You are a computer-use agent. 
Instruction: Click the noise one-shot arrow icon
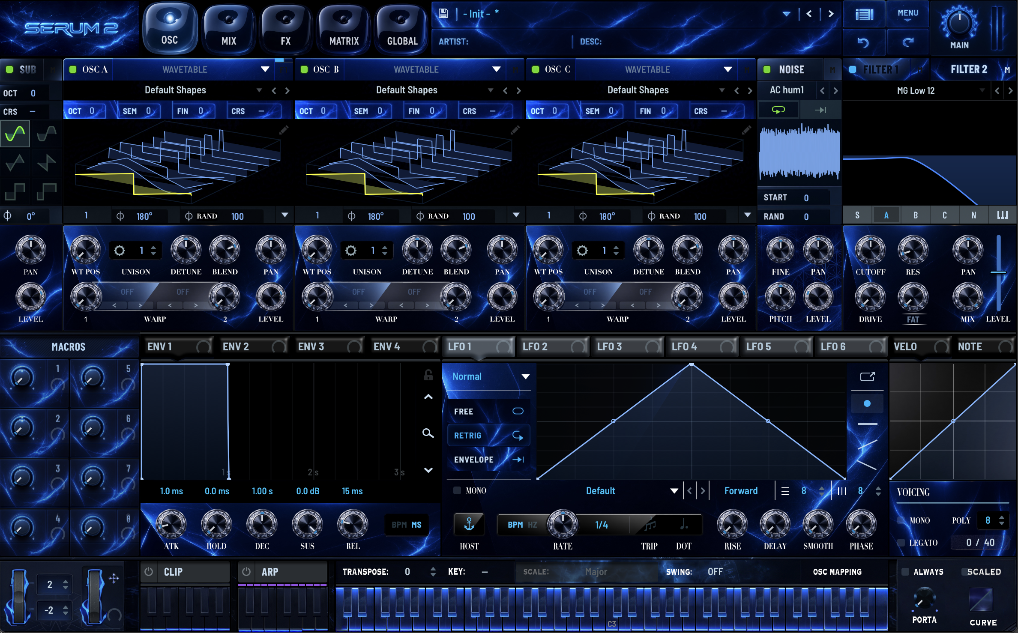(x=820, y=110)
